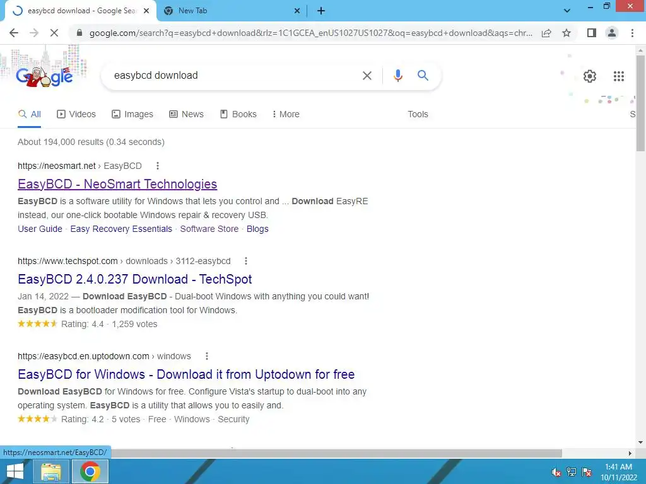Bookmark this page with the star
646x484 pixels.
tap(567, 33)
